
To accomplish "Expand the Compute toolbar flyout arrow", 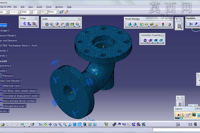I will point(181,28).
